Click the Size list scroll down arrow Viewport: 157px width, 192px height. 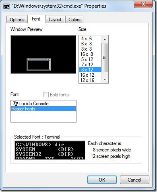105,80
